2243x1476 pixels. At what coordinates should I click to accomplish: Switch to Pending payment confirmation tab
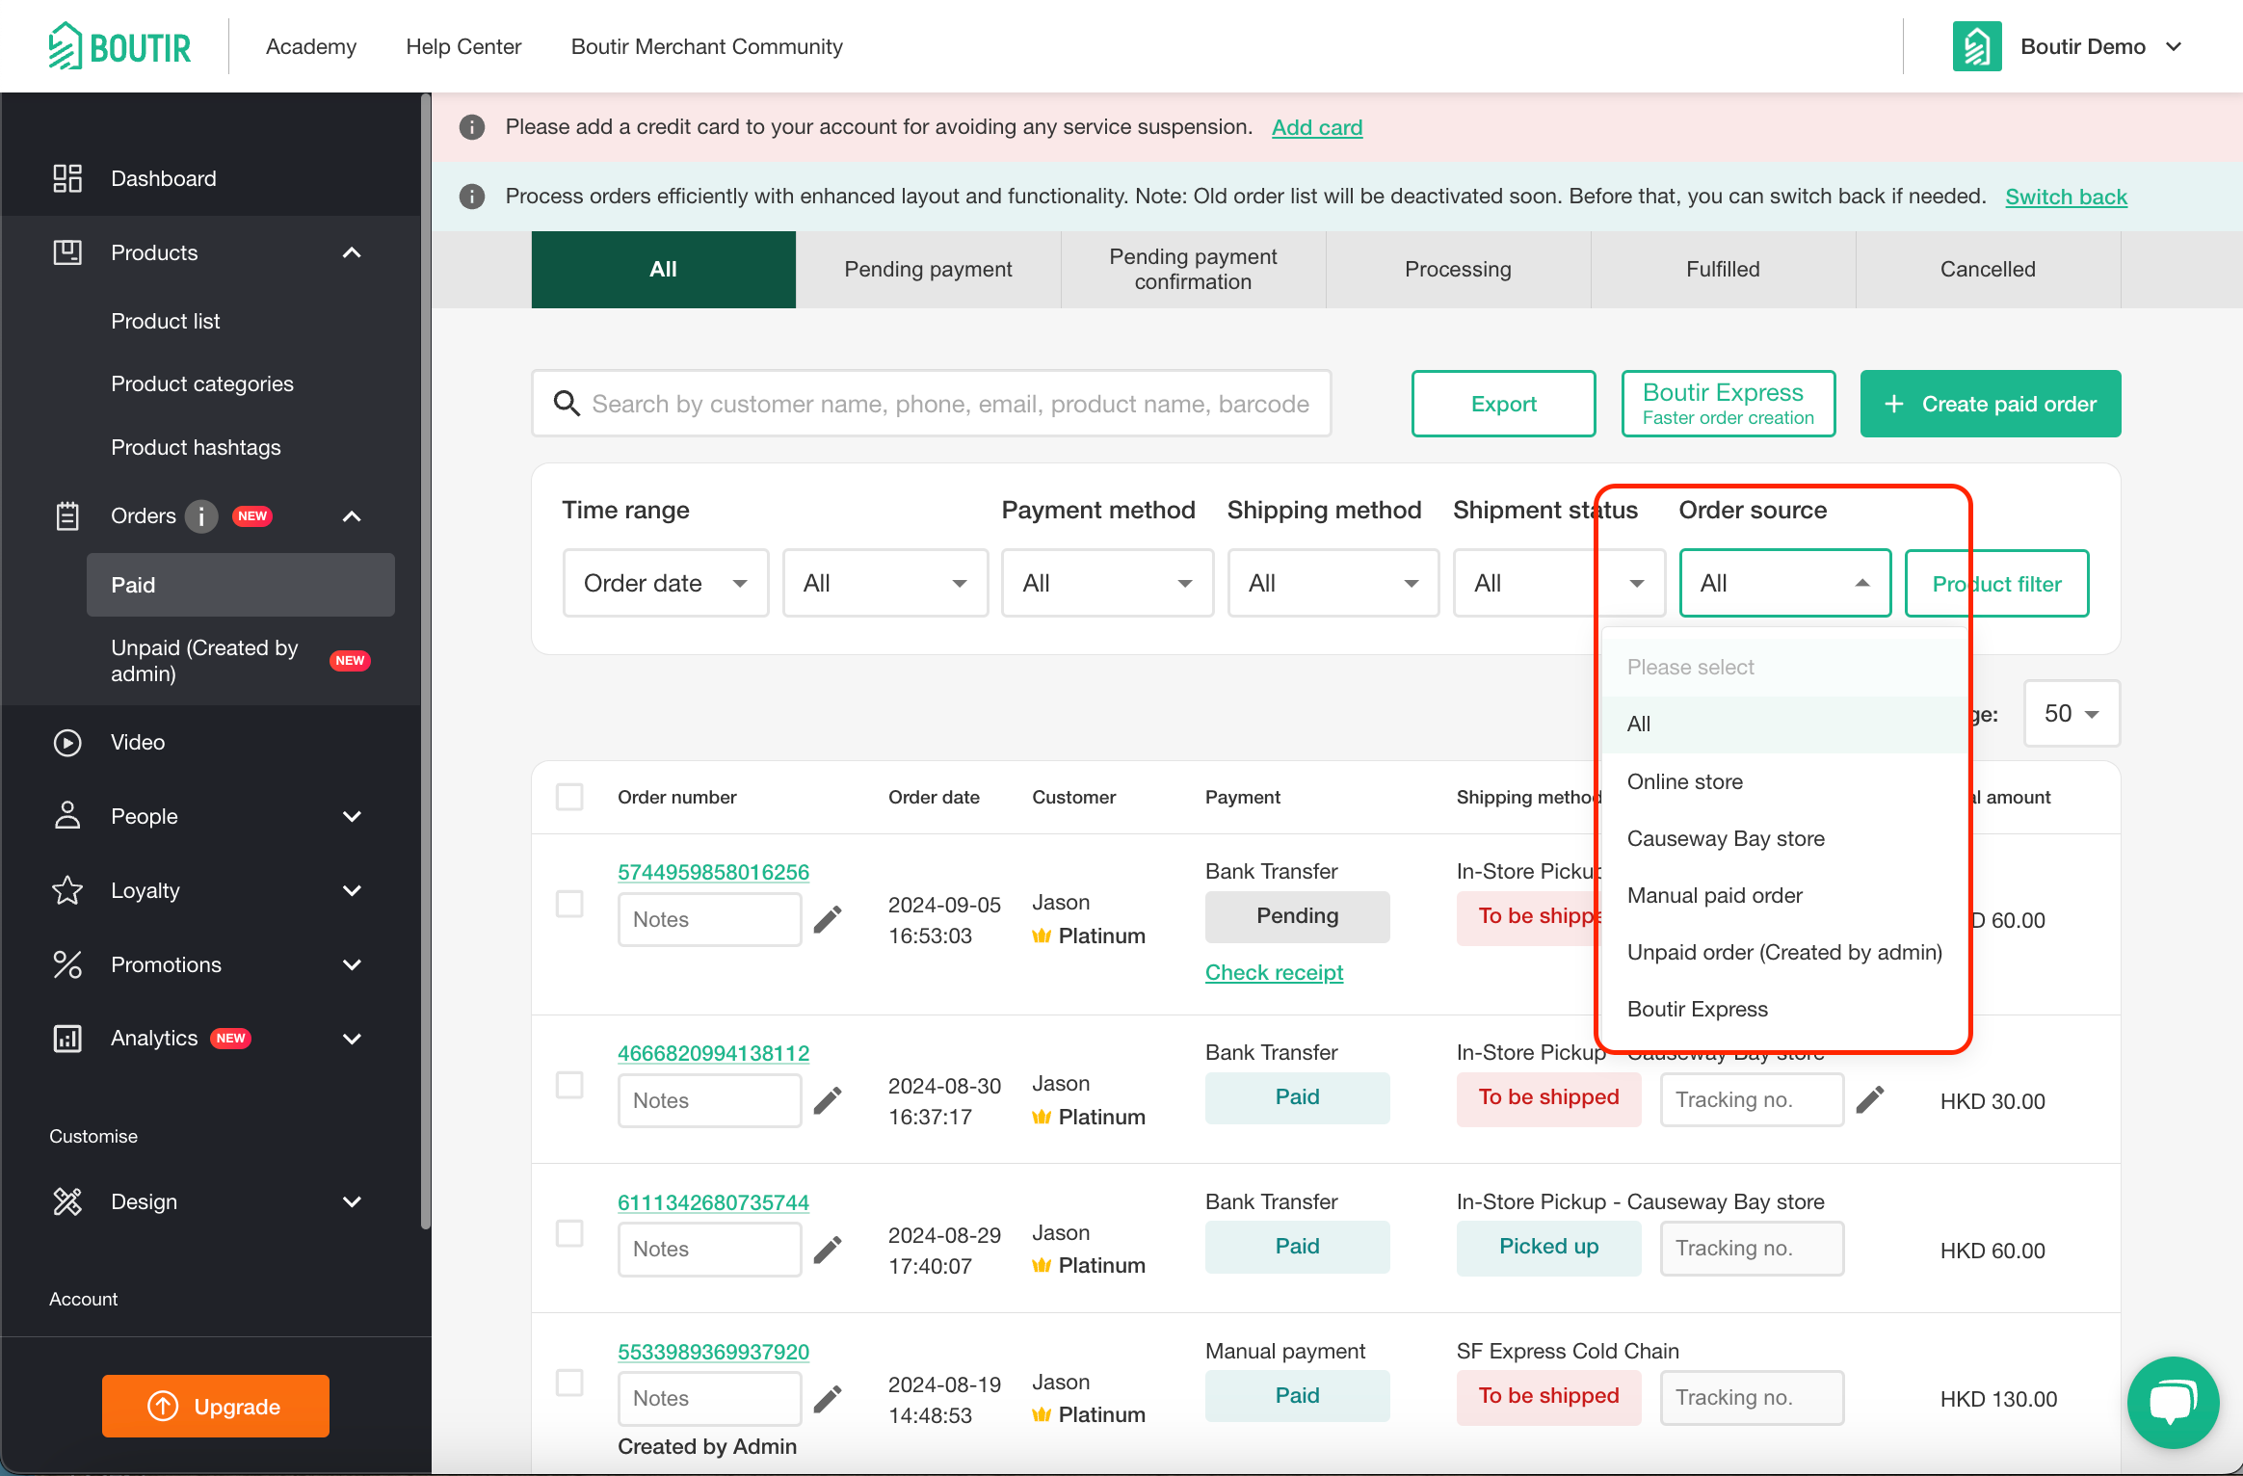(1193, 270)
